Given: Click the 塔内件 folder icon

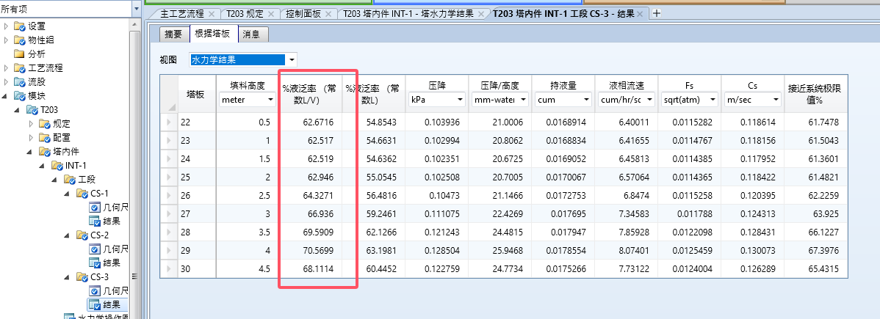Looking at the screenshot, I should click(44, 151).
